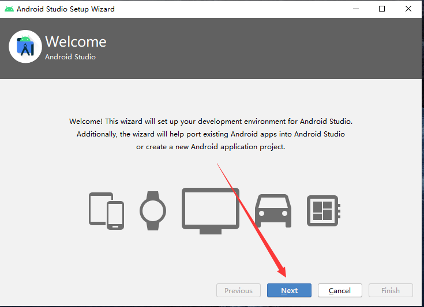Click the line starting 'Welcome! This wizard will set up'
Viewport: 424px width, 307px height.
tap(211, 122)
